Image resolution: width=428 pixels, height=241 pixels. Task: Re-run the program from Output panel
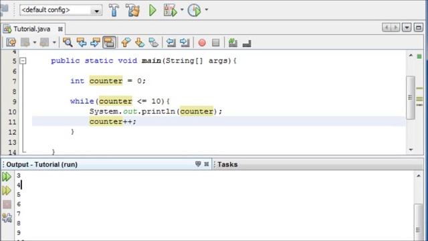7,177
